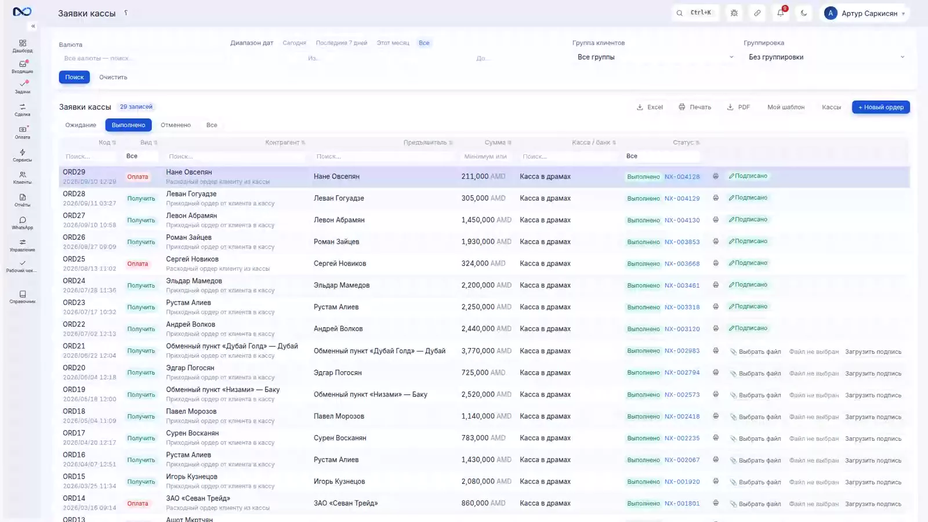Collapse the sidebar with chevron icon

(33, 26)
